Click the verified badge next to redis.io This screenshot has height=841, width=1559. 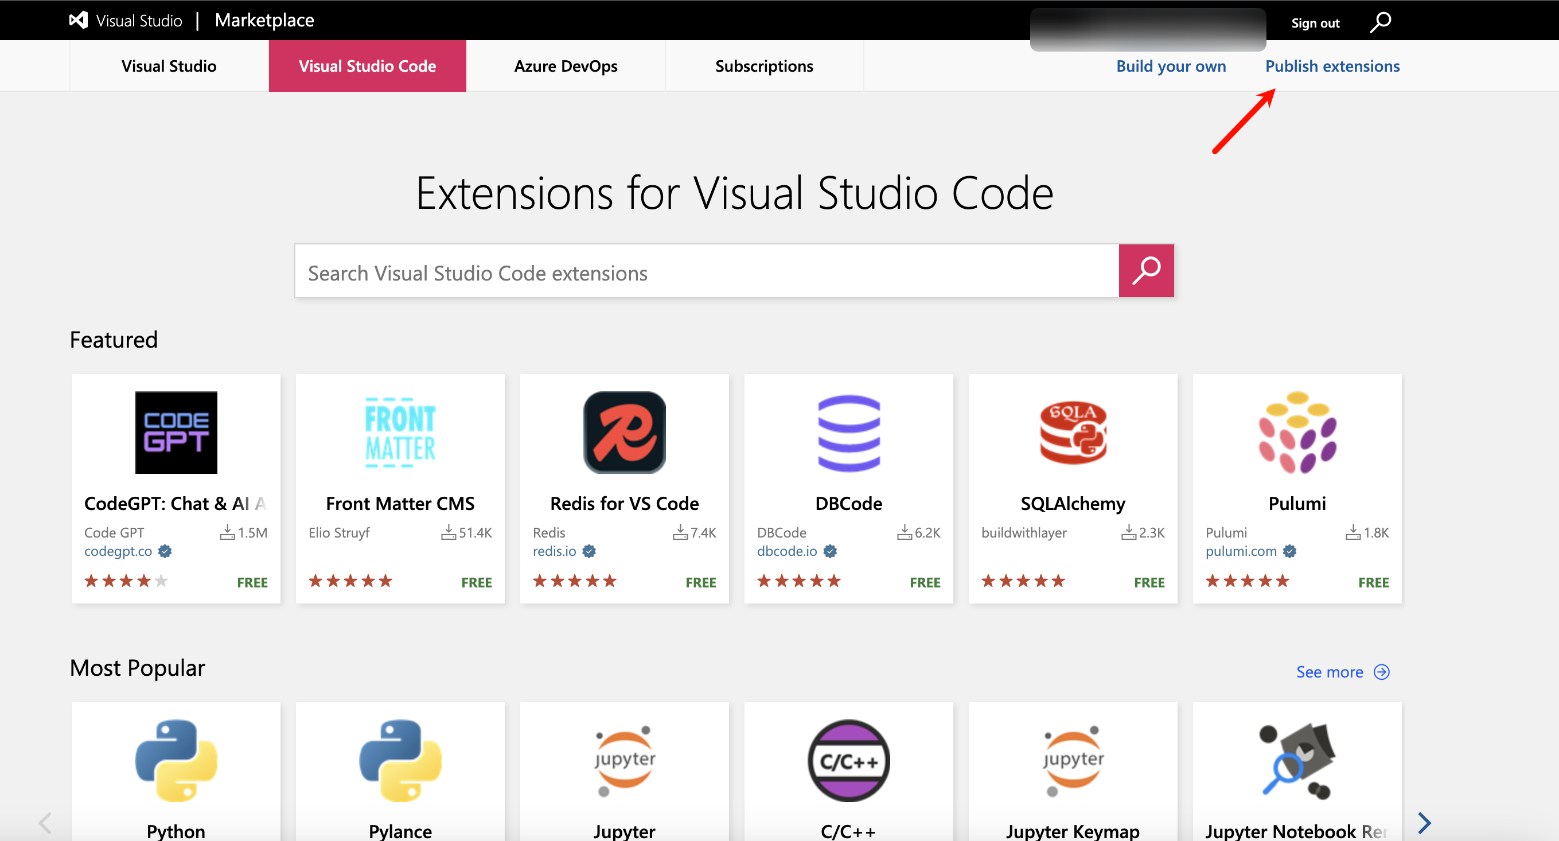pos(589,551)
